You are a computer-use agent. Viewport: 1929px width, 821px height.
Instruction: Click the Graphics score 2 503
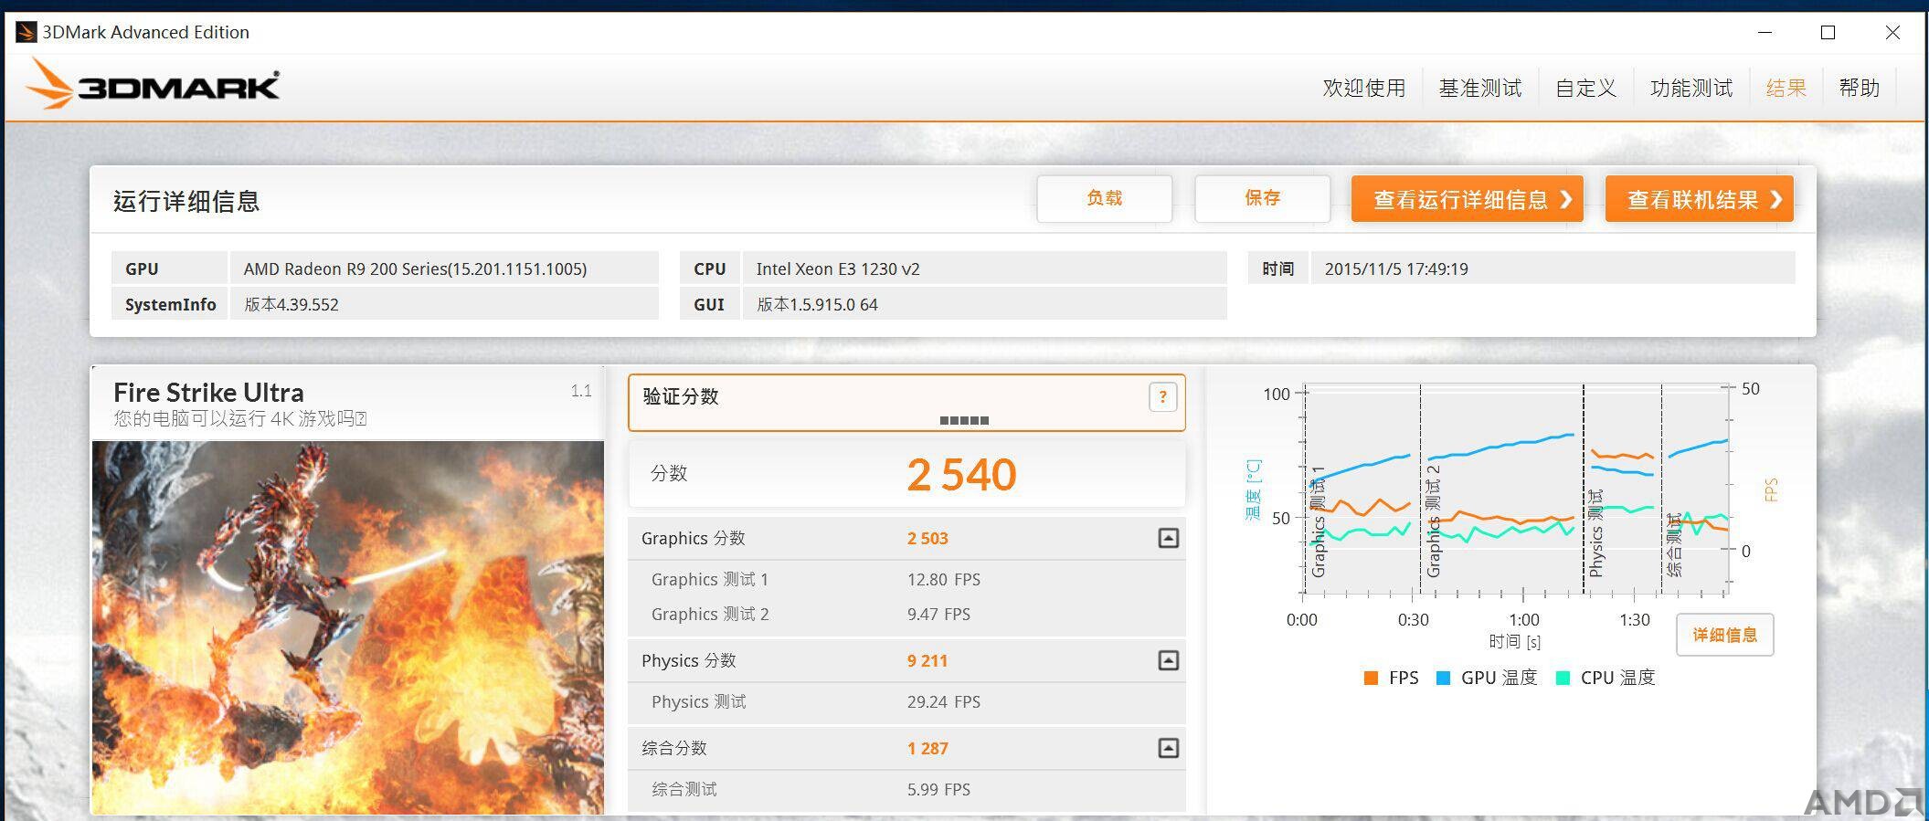927,538
